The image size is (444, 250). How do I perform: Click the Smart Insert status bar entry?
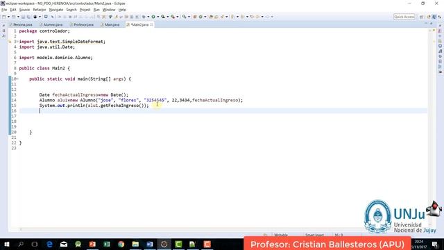(314, 235)
